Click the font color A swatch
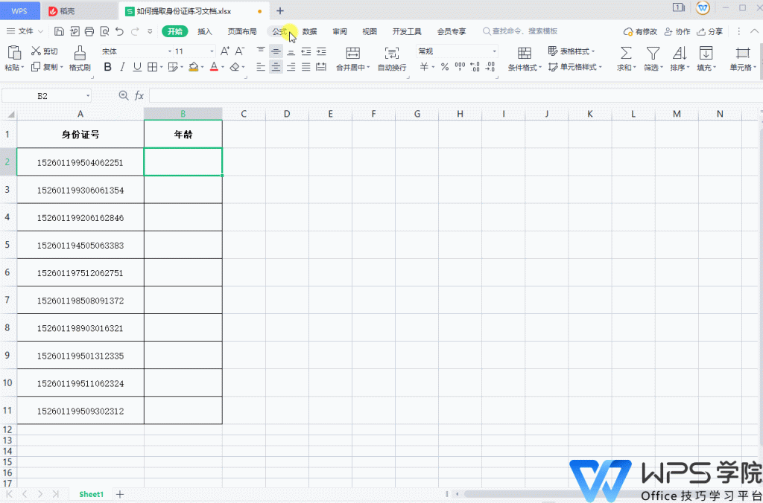The width and height of the screenshot is (763, 503). coord(214,67)
